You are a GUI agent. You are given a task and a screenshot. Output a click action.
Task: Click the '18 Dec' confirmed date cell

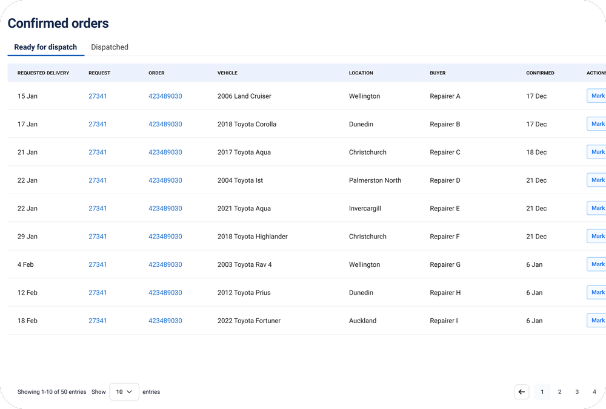[x=536, y=152]
